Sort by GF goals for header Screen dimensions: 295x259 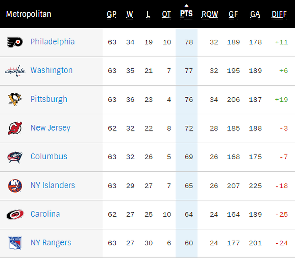233,14
